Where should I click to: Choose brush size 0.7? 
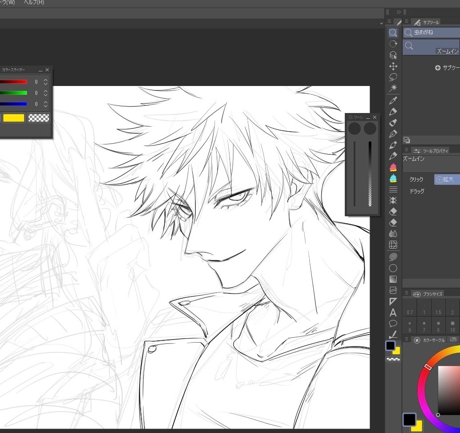410,308
